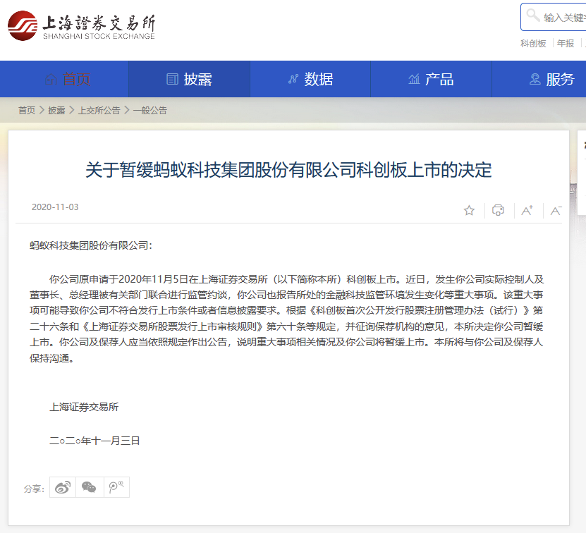Share the announcement to Weibo
586x533 pixels.
(63, 487)
